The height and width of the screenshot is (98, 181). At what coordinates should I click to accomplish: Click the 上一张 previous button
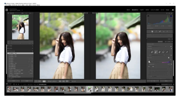153,81
